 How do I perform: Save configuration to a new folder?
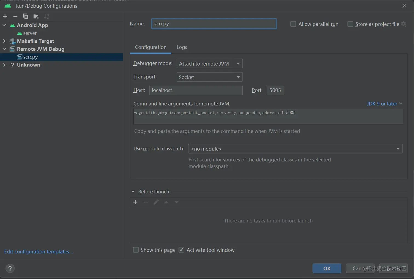(x=36, y=17)
